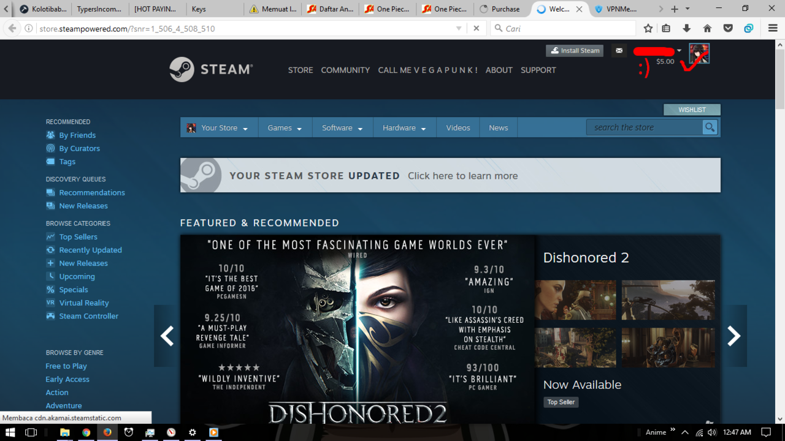Click the Recently Updated icon

click(x=50, y=250)
